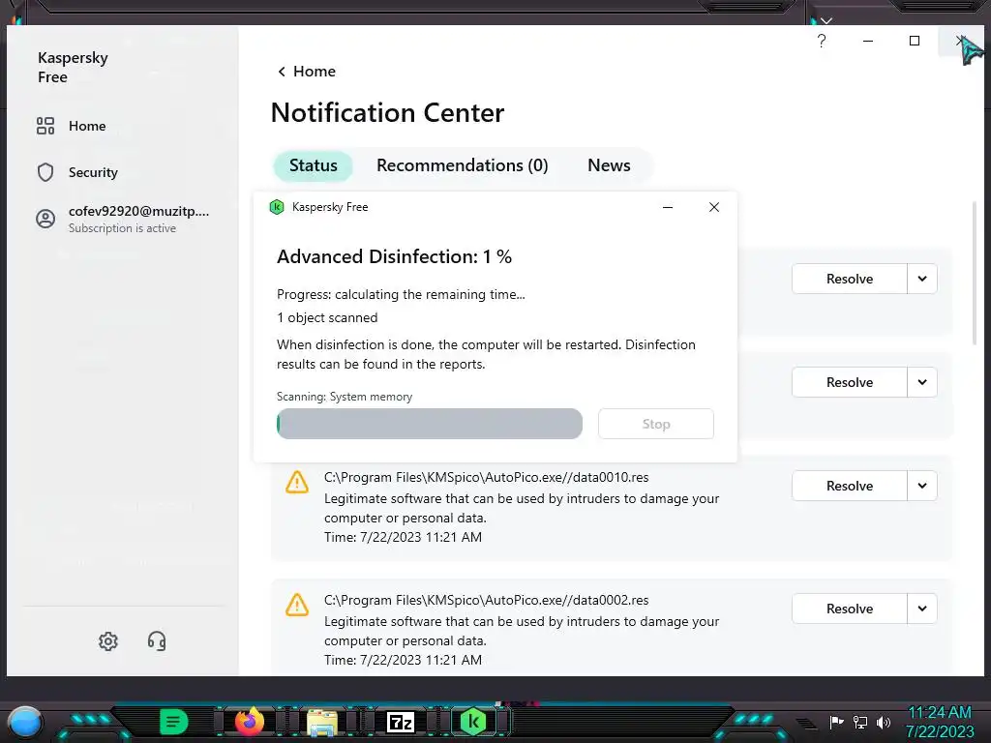Expand Resolve options for data0010.res
This screenshot has width=991, height=743.
(922, 486)
